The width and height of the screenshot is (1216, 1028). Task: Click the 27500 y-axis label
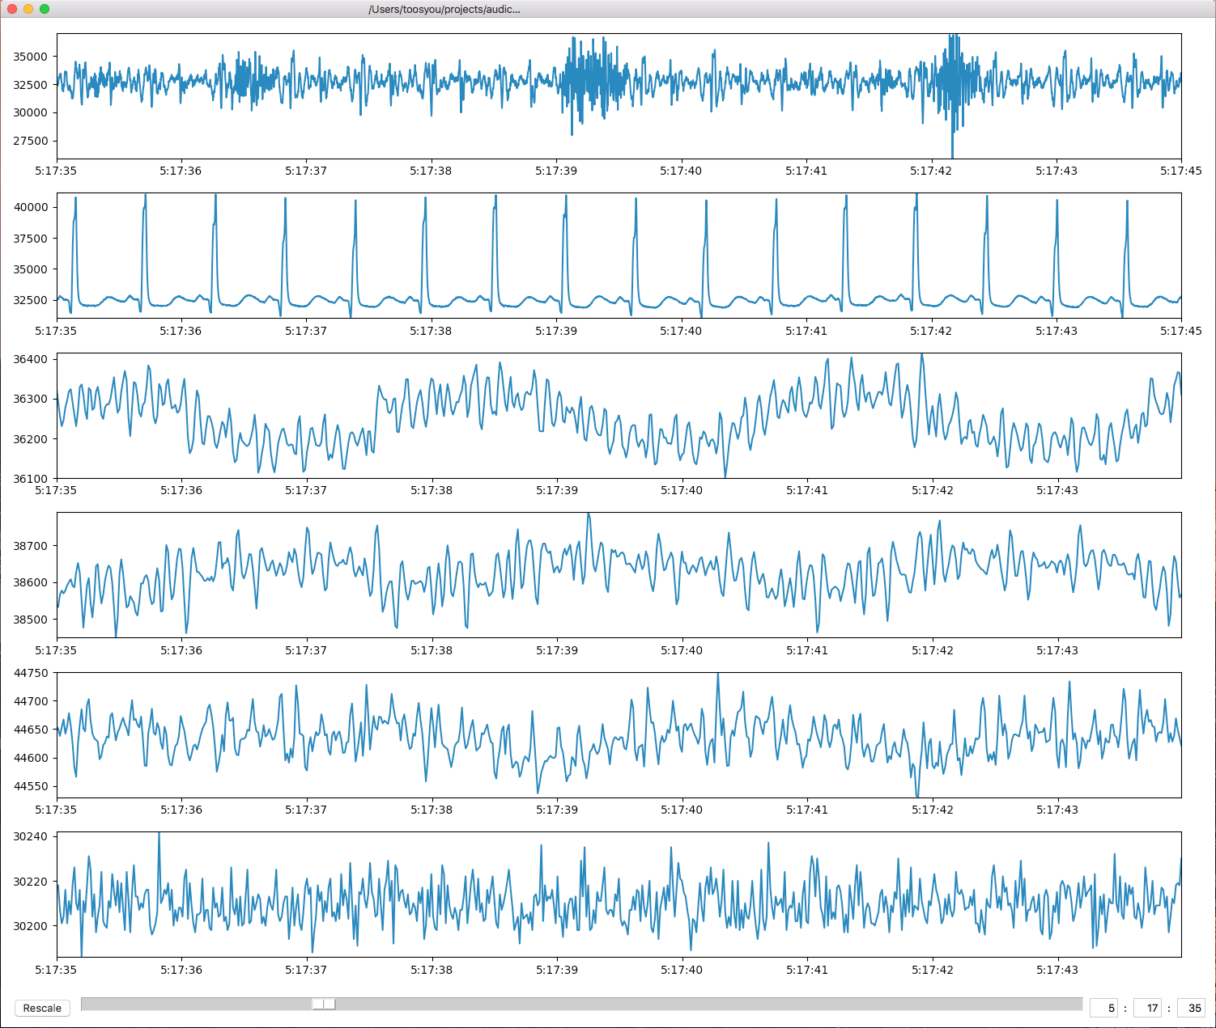tap(31, 141)
